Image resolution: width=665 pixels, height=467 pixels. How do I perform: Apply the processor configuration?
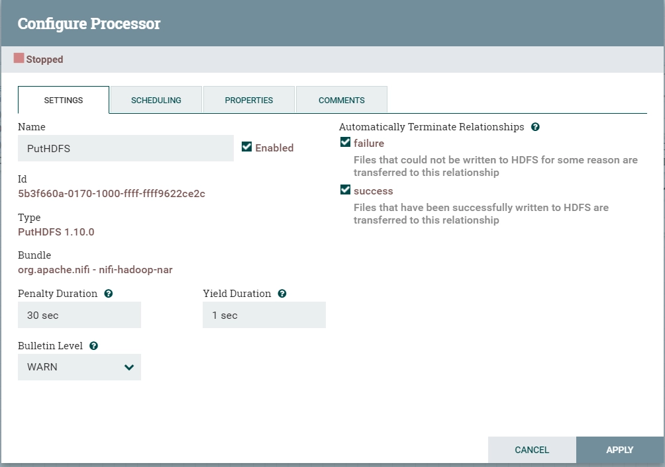[x=619, y=450]
